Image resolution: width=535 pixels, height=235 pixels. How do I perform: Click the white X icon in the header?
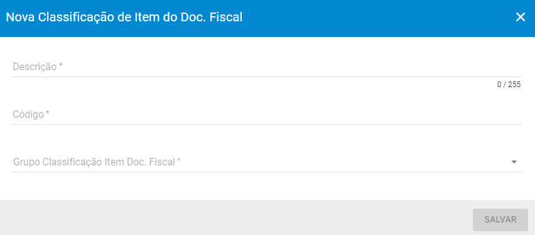point(521,18)
